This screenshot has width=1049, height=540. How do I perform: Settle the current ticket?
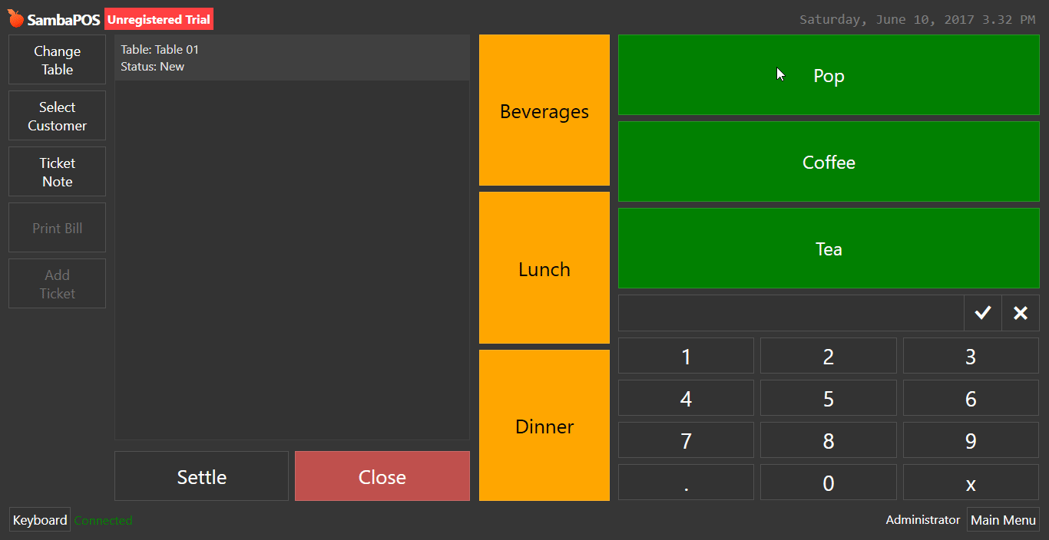(x=201, y=476)
